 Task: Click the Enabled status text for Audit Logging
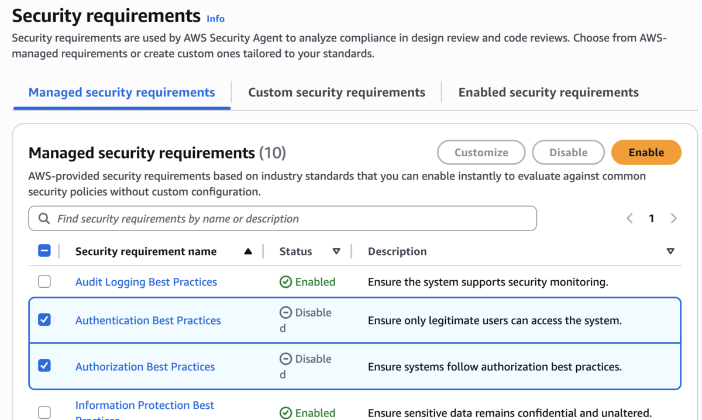315,282
